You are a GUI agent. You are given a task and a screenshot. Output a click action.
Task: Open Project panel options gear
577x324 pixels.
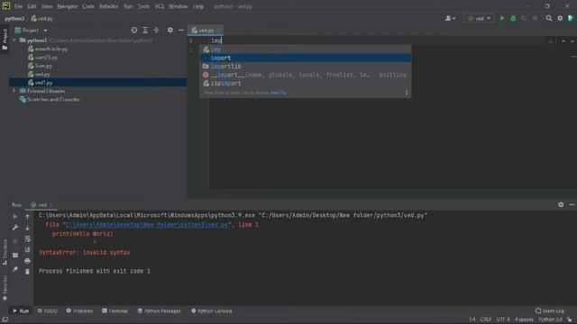(x=170, y=30)
